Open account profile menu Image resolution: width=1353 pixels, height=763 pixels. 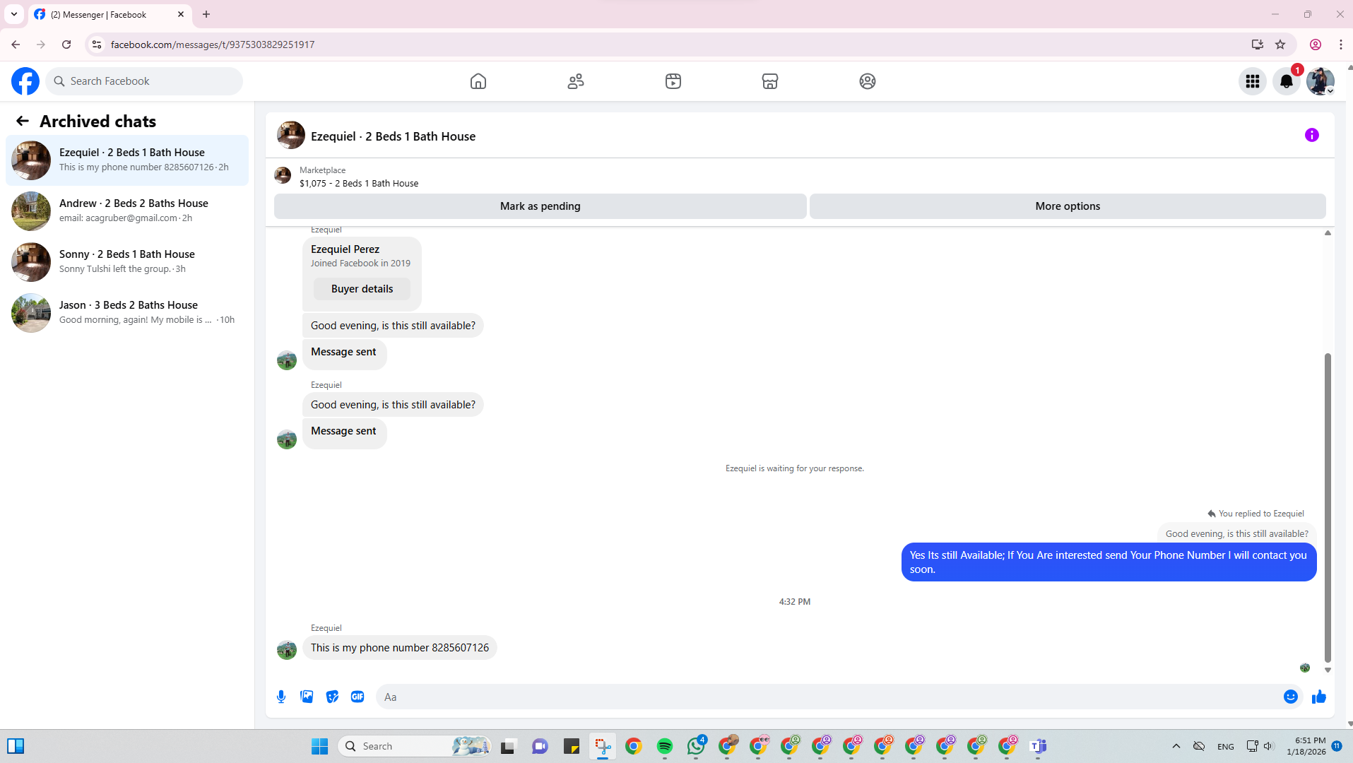pos(1320,81)
